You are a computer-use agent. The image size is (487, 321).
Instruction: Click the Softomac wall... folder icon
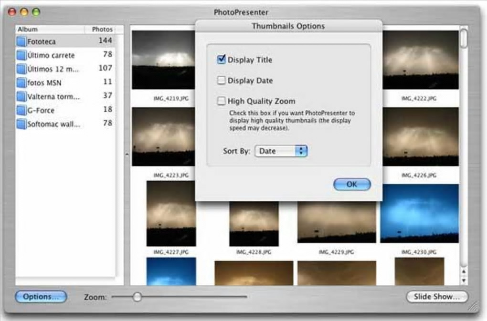[21, 124]
